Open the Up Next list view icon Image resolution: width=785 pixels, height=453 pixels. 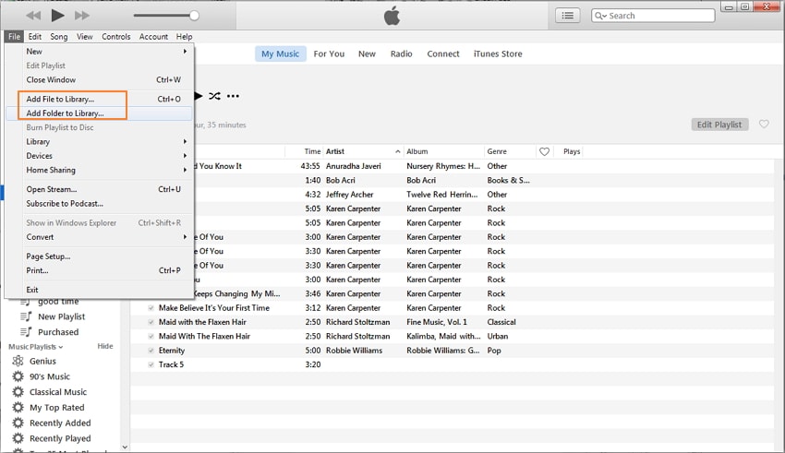click(568, 16)
